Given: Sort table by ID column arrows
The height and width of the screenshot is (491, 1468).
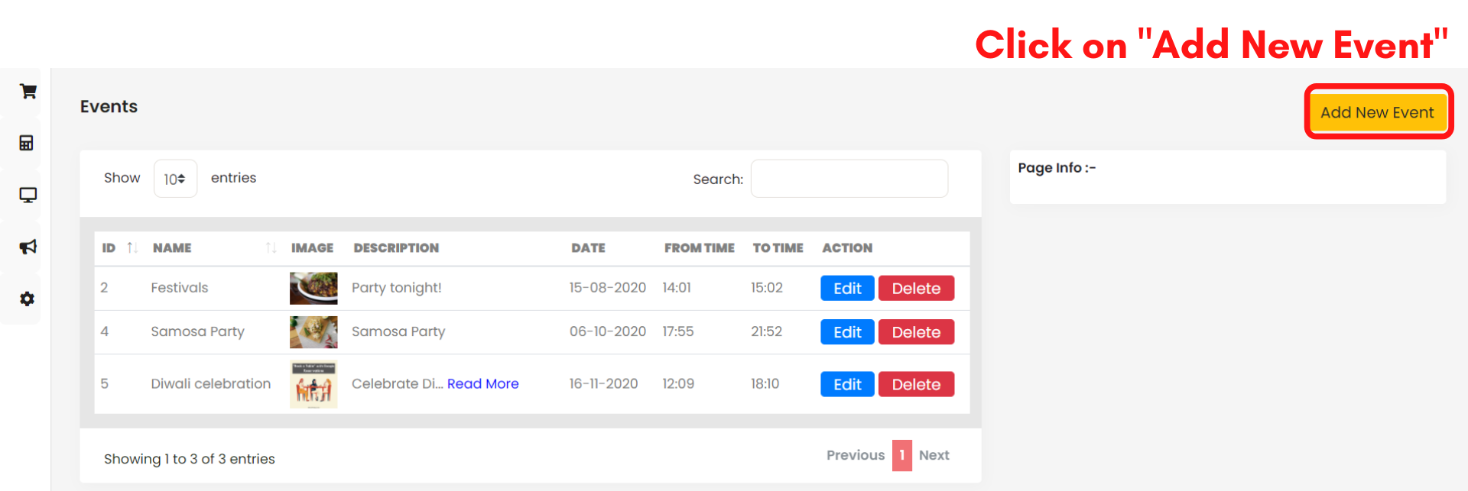Looking at the screenshot, I should coord(132,247).
